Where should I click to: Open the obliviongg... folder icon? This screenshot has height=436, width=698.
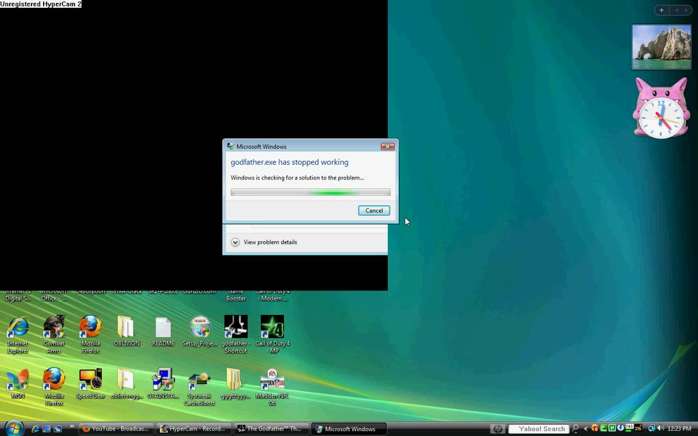pyautogui.click(x=127, y=383)
